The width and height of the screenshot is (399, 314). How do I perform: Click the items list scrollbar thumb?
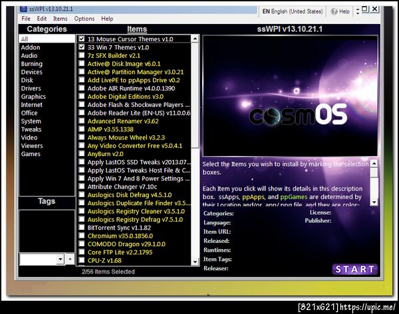pyautogui.click(x=195, y=96)
